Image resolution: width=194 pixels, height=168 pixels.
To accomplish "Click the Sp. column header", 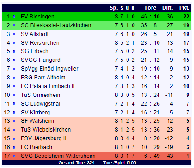I will click(x=114, y=8).
